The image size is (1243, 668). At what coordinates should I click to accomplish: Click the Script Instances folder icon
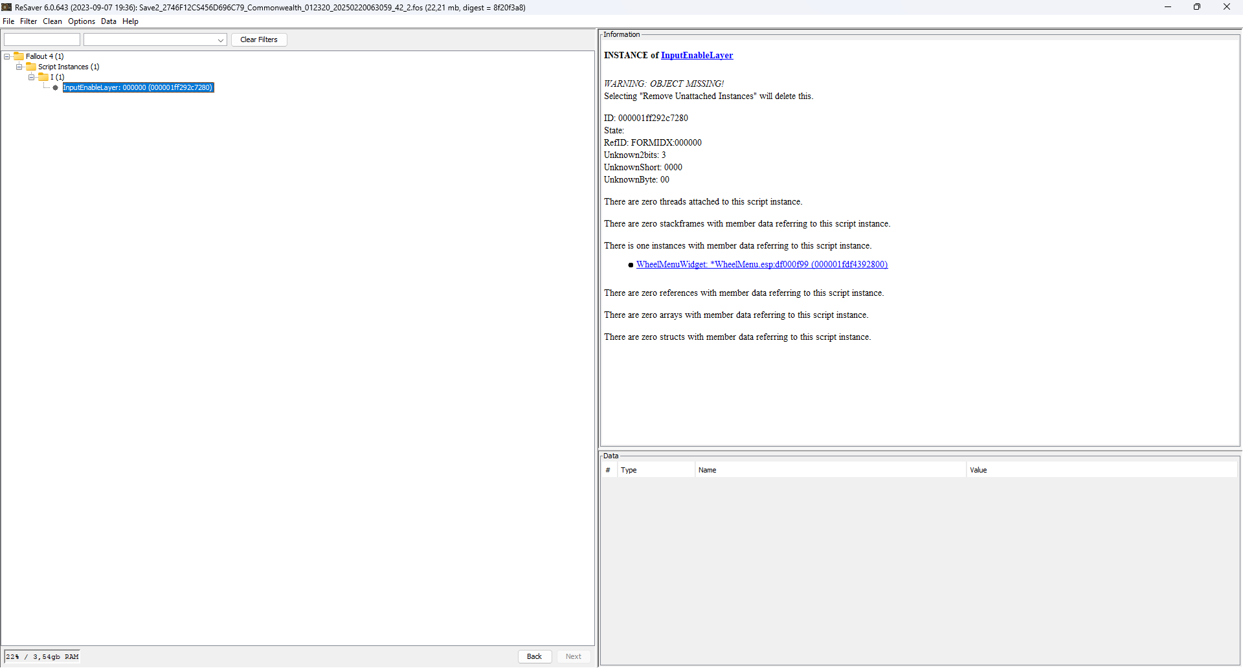(31, 67)
